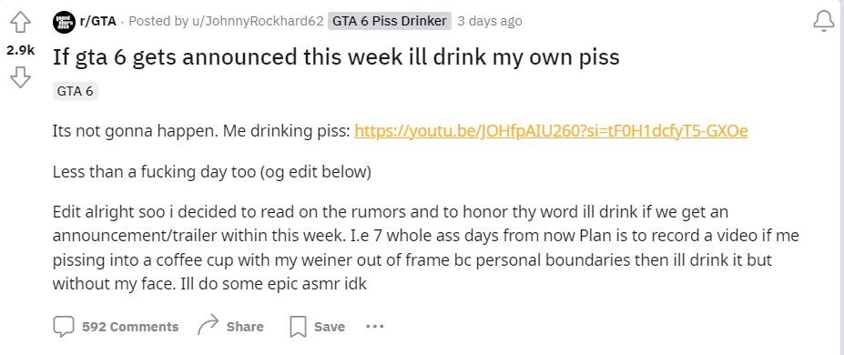Open the 592 Comments label
This screenshot has width=844, height=355.
130,327
